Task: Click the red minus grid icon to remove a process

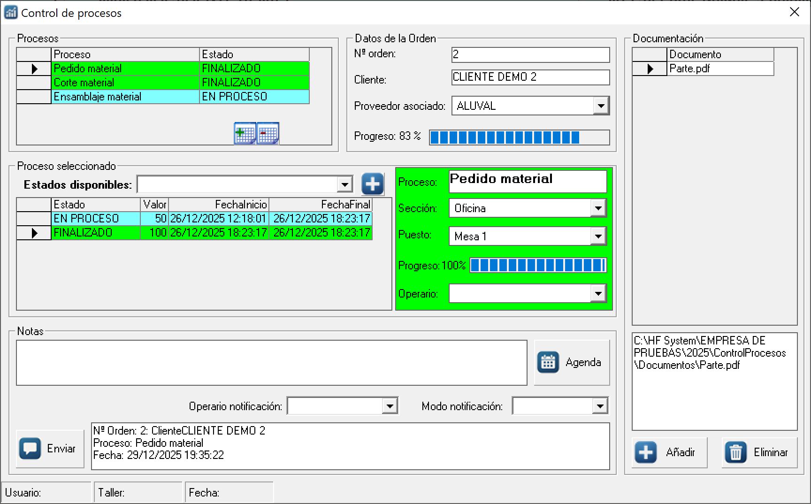Action: tap(267, 133)
